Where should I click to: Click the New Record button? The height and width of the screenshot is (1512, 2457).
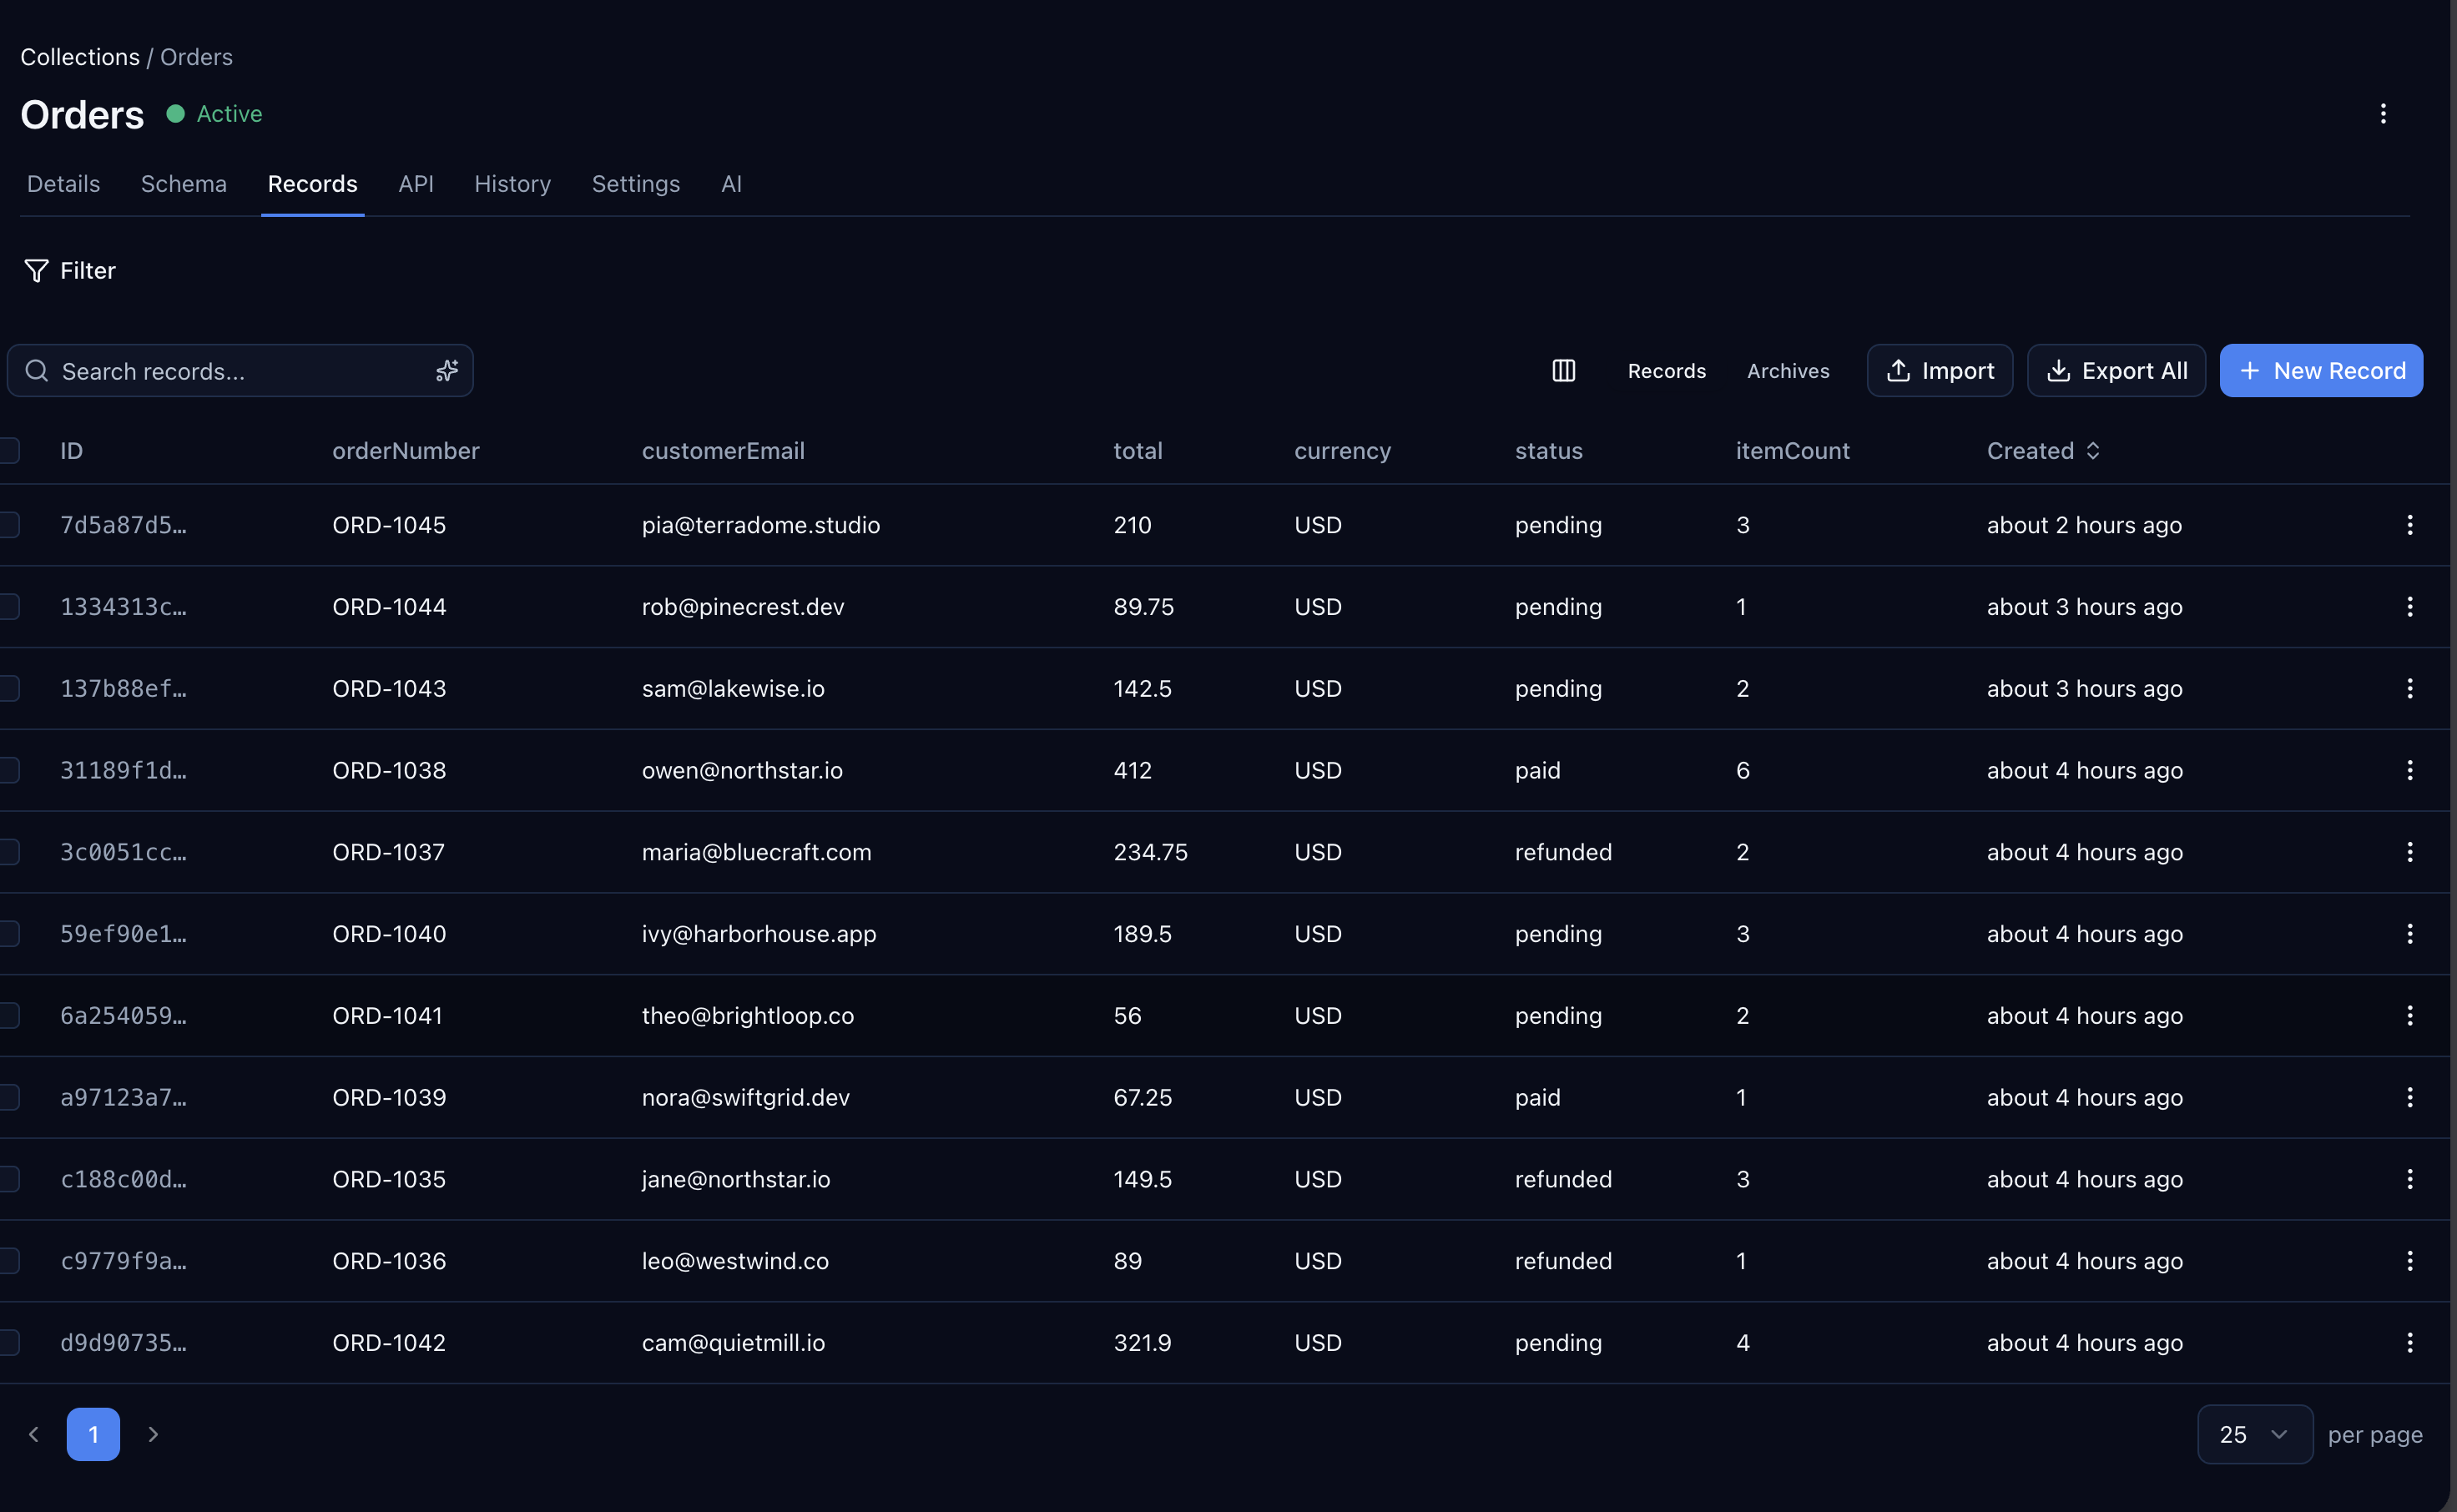2320,371
